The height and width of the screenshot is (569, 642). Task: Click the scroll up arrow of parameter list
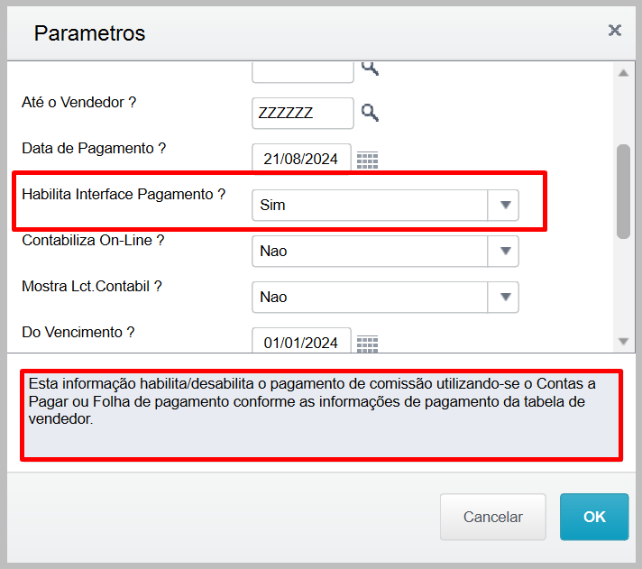tap(623, 73)
